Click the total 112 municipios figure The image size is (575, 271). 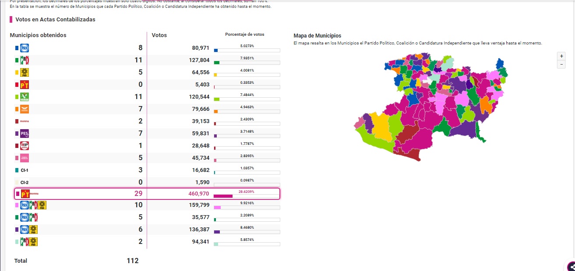click(x=133, y=261)
